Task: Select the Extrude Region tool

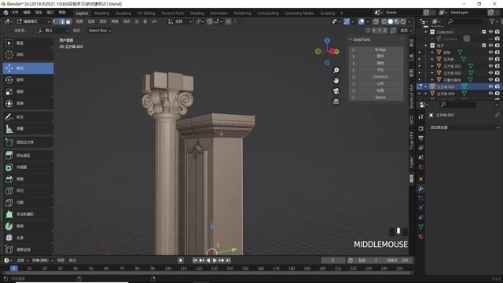Action: 28,156
